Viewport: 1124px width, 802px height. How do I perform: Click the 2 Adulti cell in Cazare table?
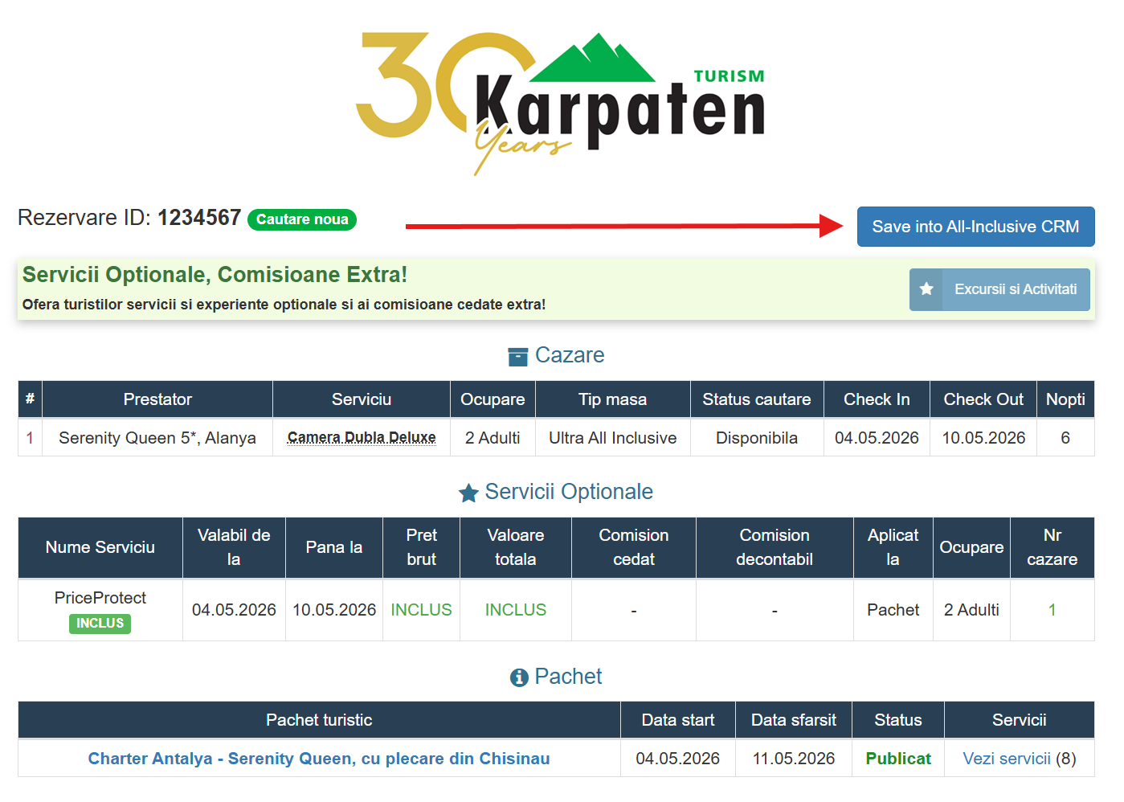pos(493,438)
